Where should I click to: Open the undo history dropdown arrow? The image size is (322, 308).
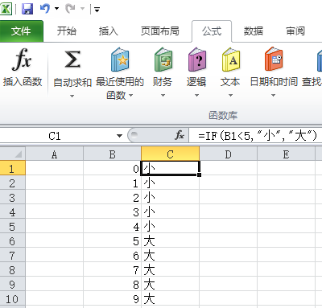tap(56, 9)
